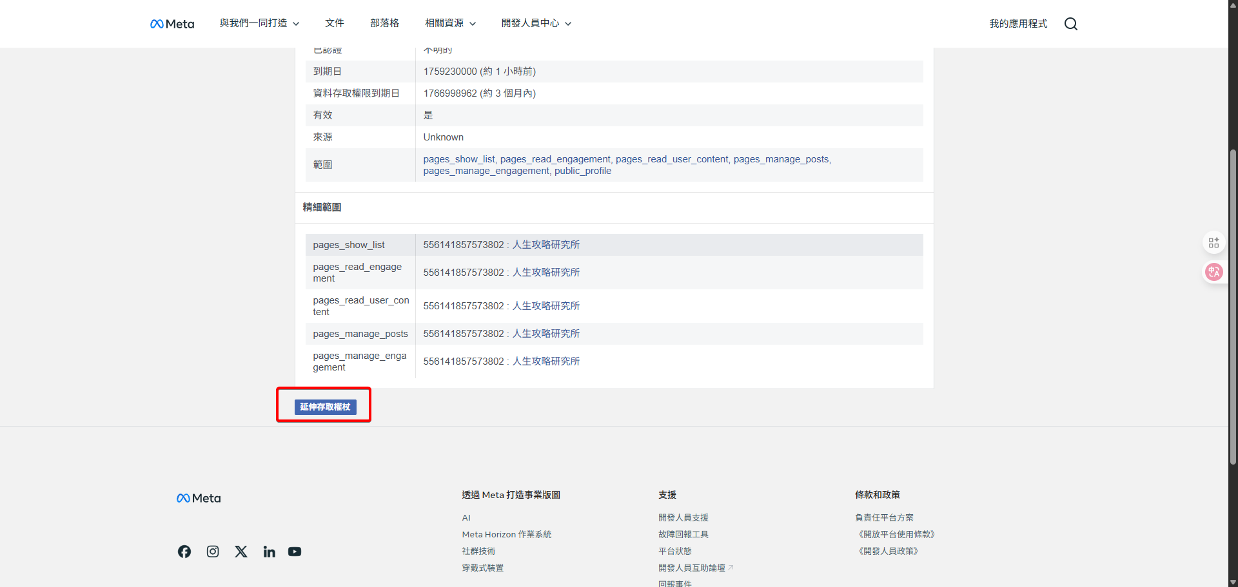
Task: Open the 開發人員中心 dropdown
Action: [535, 23]
